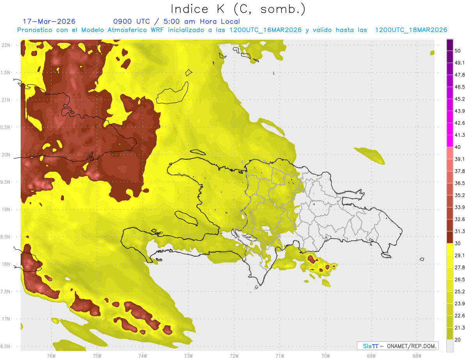468x361 pixels.
Task: Click the colorbar value '23.9'
Action: pyautogui.click(x=460, y=303)
